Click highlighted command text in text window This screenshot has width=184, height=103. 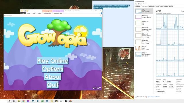coord(112,6)
